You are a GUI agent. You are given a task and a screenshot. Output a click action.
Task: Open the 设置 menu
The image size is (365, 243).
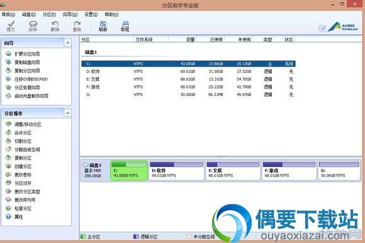coord(91,14)
